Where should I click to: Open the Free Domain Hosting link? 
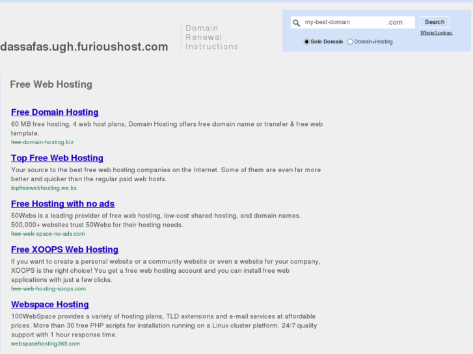(x=55, y=112)
